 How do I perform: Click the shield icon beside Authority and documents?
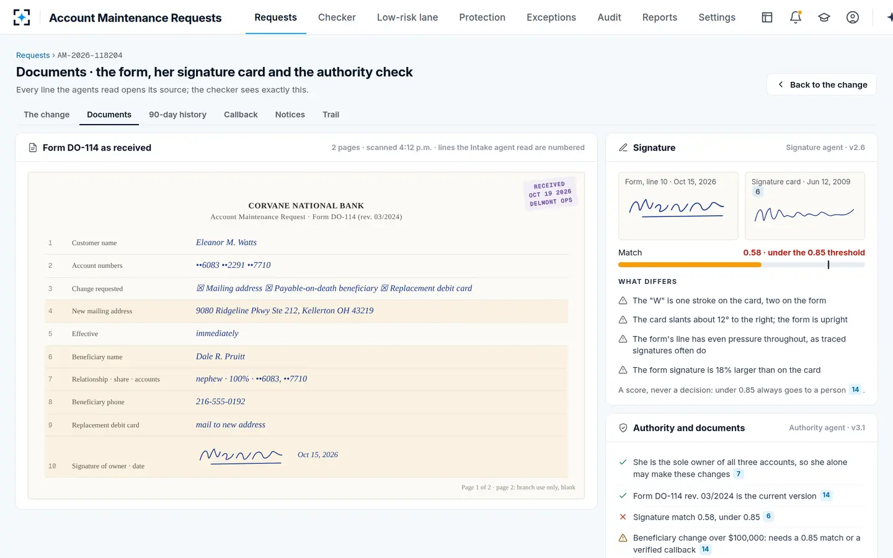point(623,428)
